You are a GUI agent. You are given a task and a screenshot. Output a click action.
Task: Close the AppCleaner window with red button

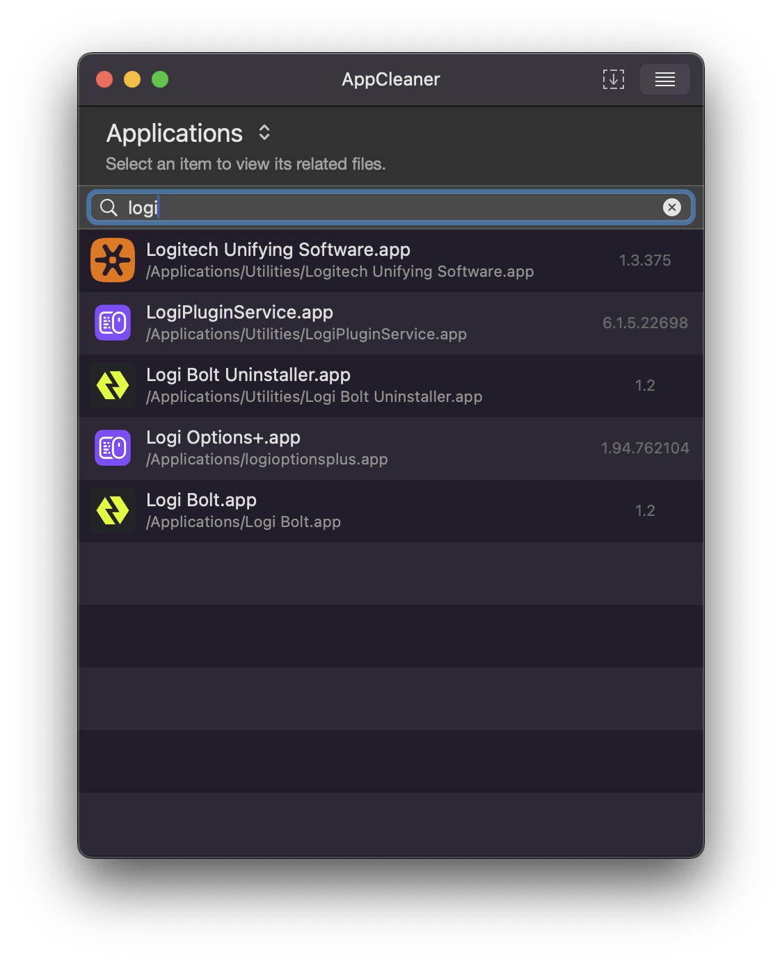click(x=104, y=79)
